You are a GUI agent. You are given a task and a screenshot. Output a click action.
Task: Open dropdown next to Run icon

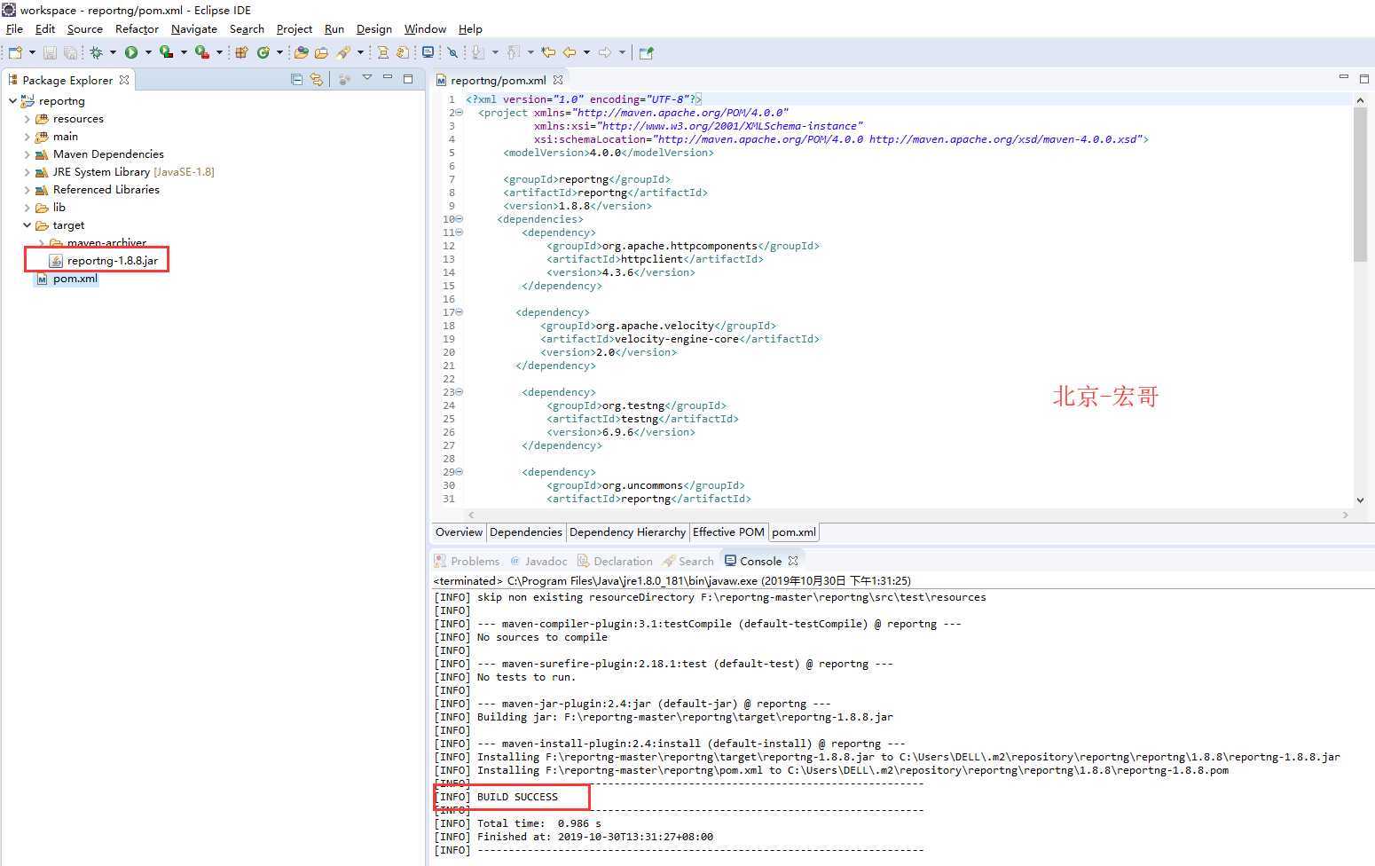(148, 52)
